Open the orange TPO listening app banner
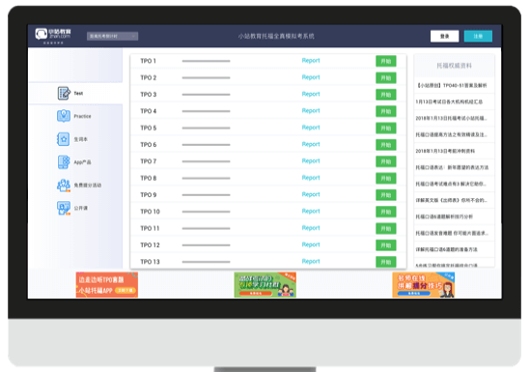The width and height of the screenshot is (530, 372). pyautogui.click(x=107, y=285)
